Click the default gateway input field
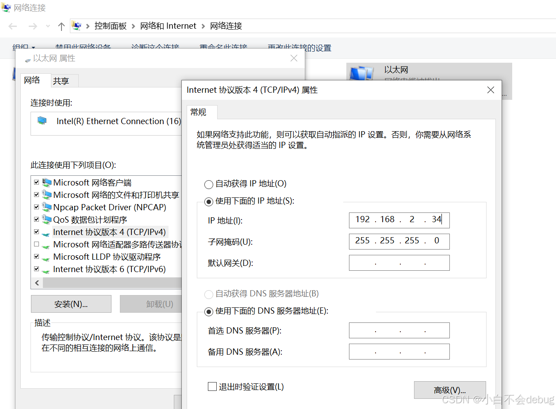Screen dimensions: 556x409 [399, 263]
